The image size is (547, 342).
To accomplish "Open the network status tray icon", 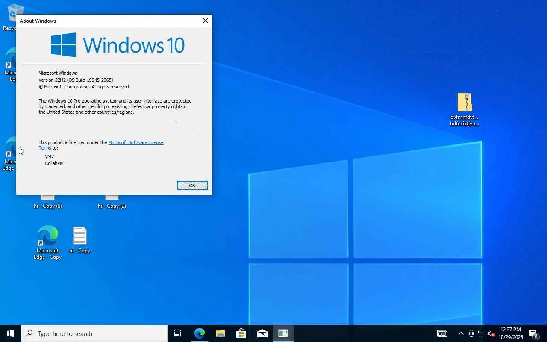I will pos(482,333).
